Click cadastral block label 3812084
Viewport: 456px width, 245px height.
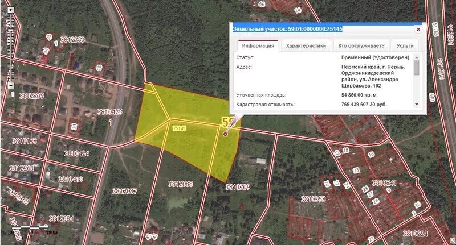[61, 218]
